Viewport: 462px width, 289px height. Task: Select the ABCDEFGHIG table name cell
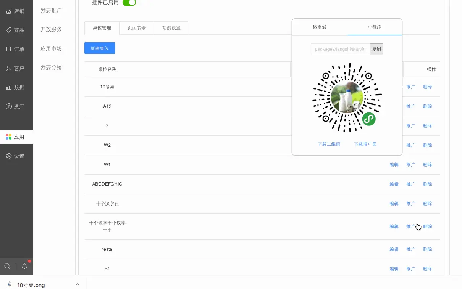[107, 184]
